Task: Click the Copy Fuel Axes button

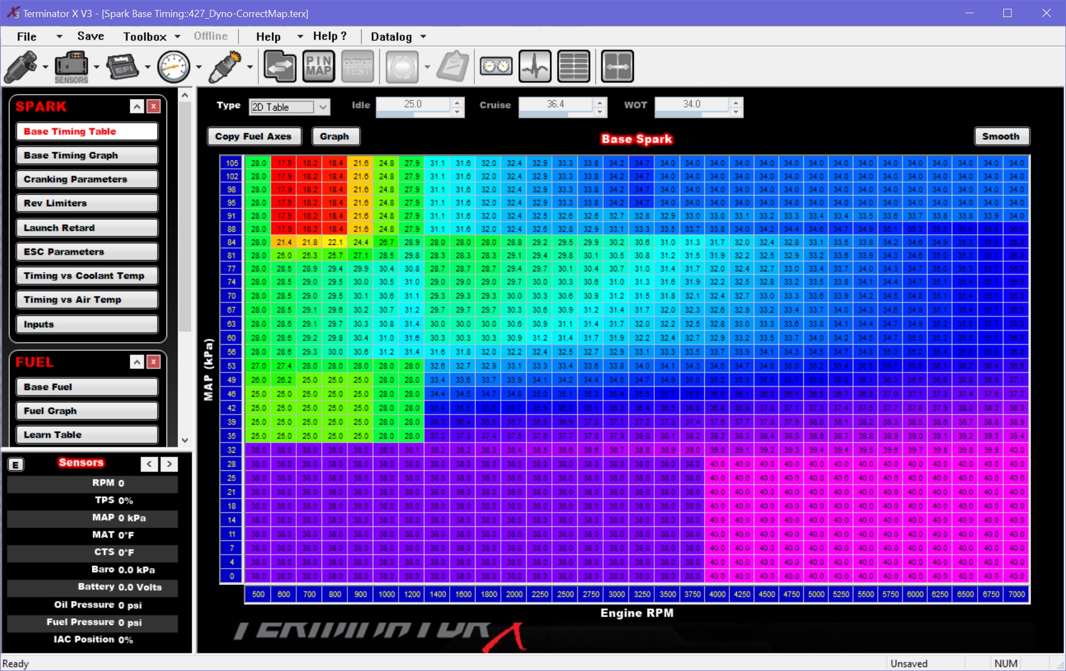Action: point(253,136)
